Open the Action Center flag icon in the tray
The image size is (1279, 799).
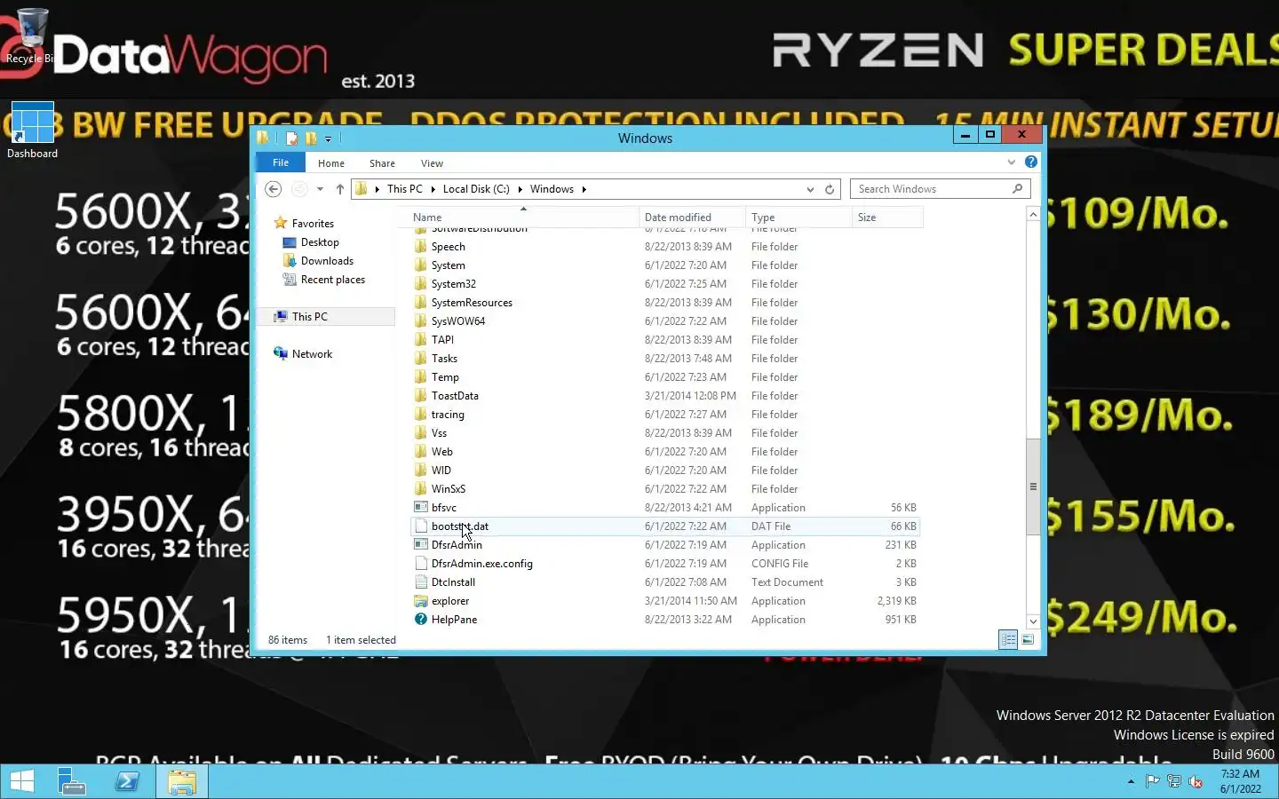click(1152, 782)
